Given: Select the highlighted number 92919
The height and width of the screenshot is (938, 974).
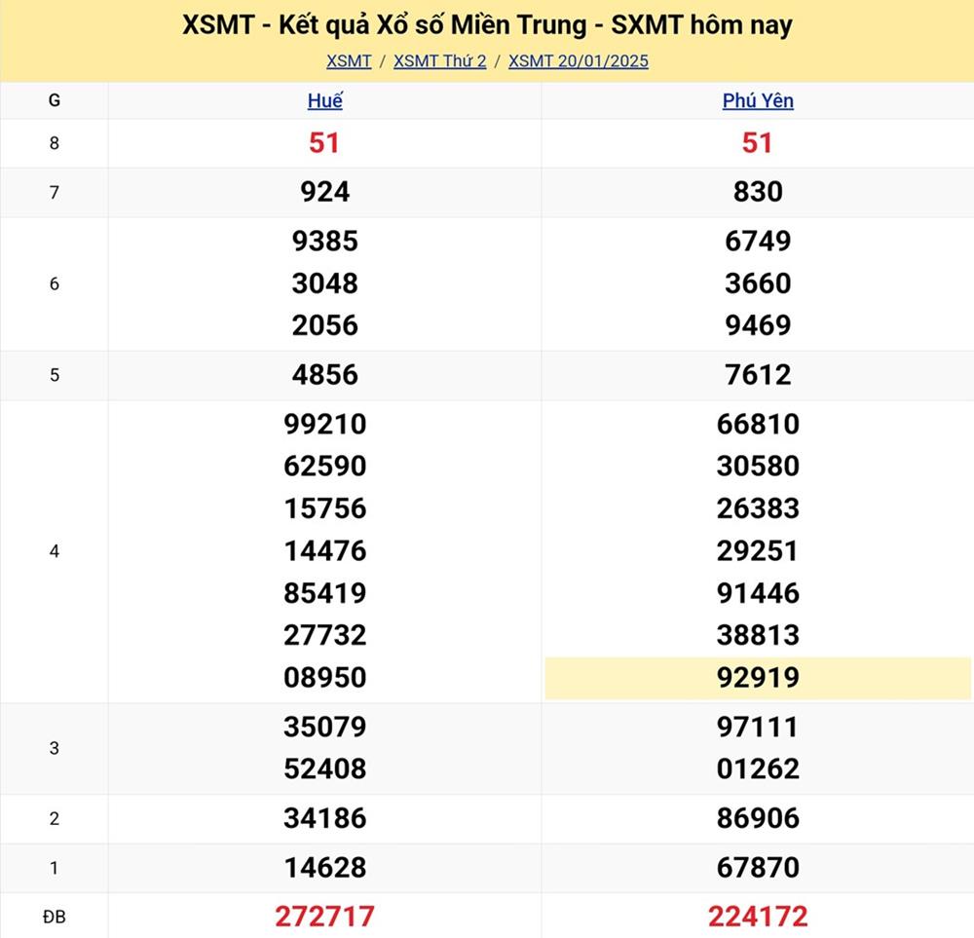Looking at the screenshot, I should point(758,678).
